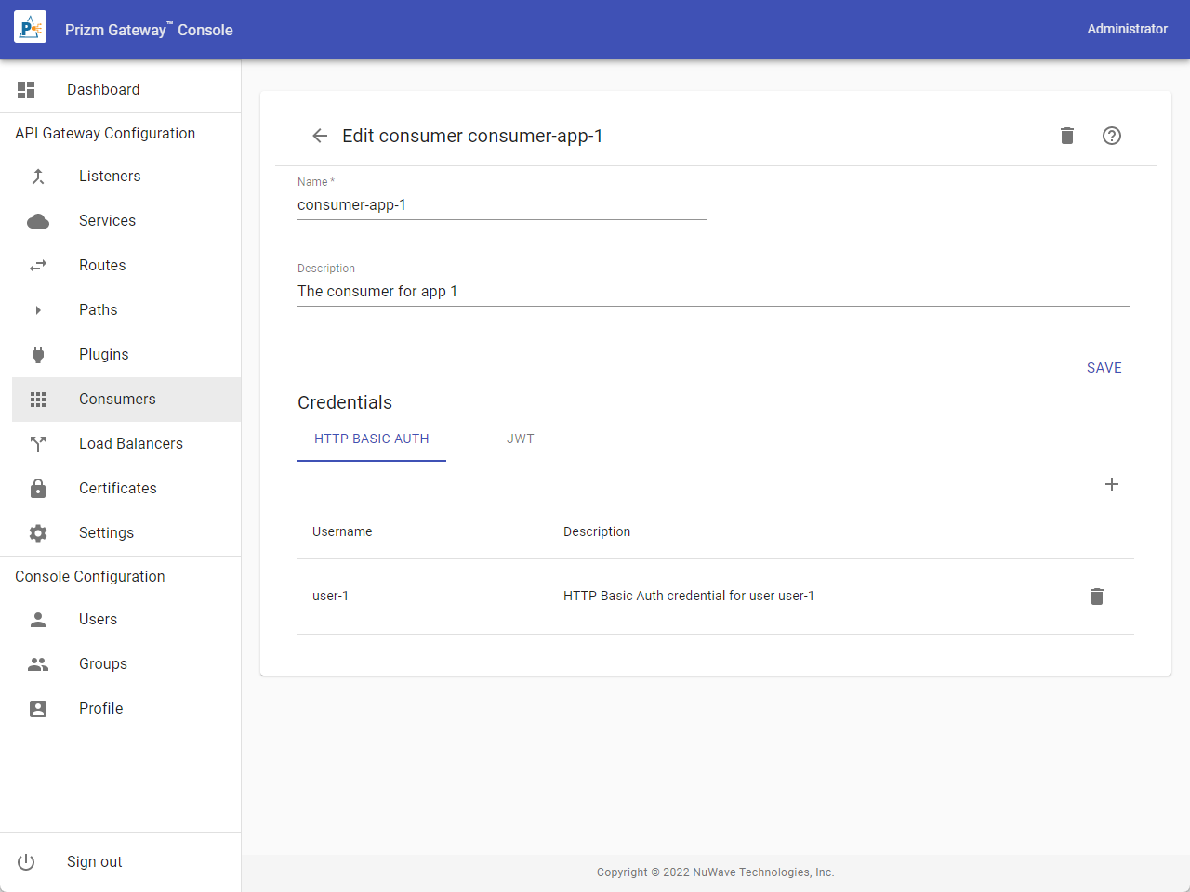Open the Administrator account menu
This screenshot has width=1190, height=892.
click(x=1127, y=29)
